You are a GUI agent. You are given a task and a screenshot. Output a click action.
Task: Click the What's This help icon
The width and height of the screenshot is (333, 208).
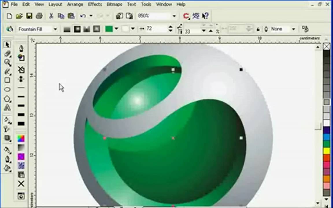coord(205,16)
